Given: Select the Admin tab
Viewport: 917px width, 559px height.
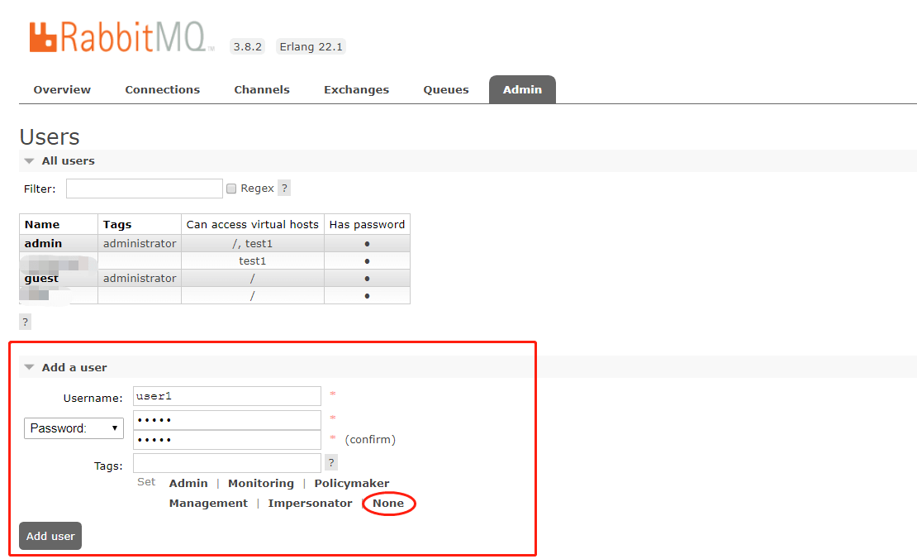Looking at the screenshot, I should (522, 89).
